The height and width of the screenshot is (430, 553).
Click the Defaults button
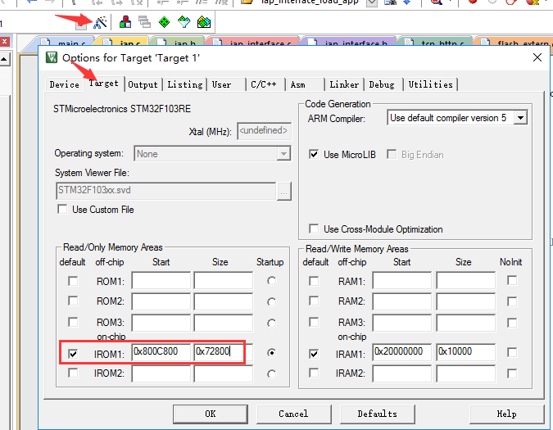point(377,414)
